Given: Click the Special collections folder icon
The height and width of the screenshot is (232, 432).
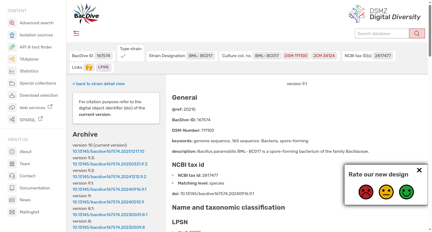Looking at the screenshot, I should [x=12, y=83].
